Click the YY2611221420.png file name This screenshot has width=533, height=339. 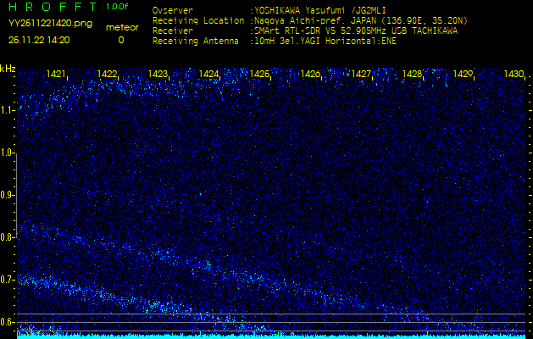[50, 24]
